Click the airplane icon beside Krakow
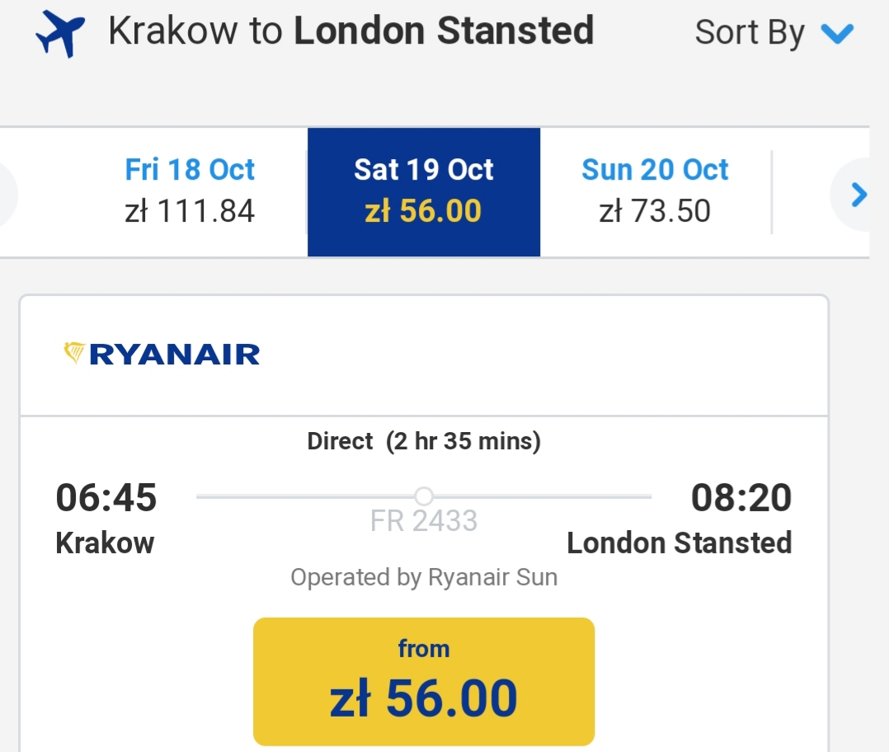Screen dimensions: 889x752 click(x=60, y=34)
